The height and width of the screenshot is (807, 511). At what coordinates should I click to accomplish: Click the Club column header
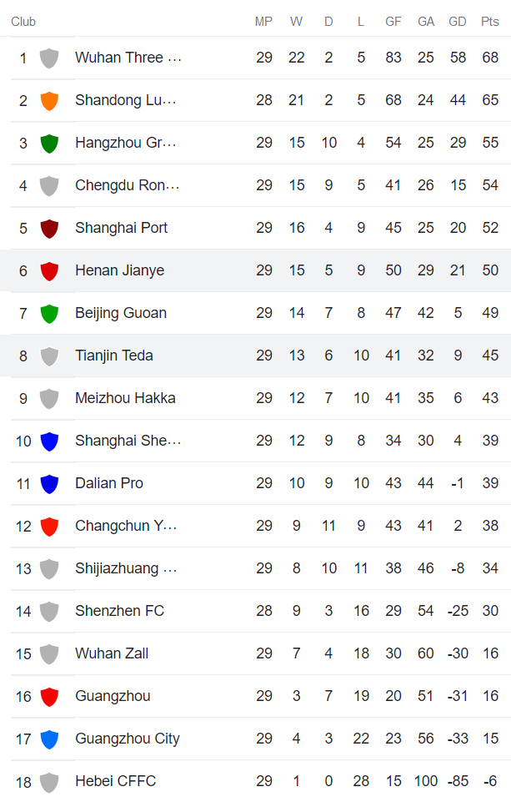pos(23,22)
